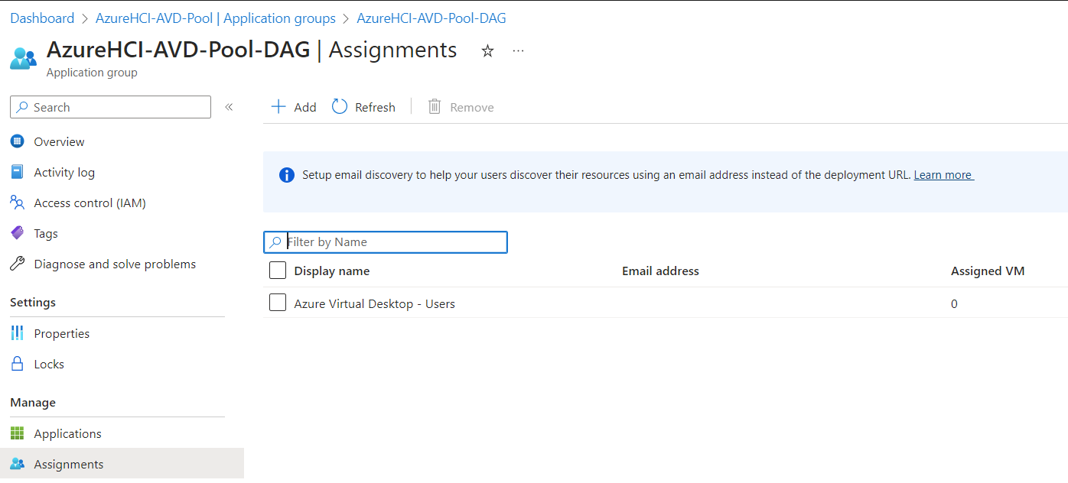The width and height of the screenshot is (1068, 483).
Task: Check the Azure Virtual Desktop - Users row
Action: click(278, 303)
